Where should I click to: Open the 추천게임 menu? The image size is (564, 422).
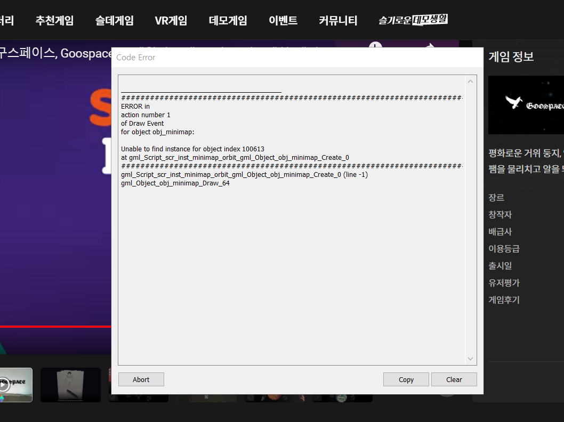(54, 21)
